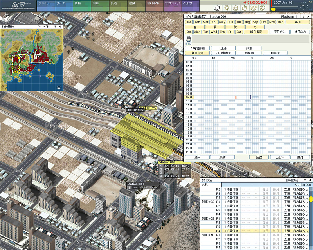The width and height of the screenshot is (313, 250).
Task: Click the 列車 #08 P1 row
Action: pyautogui.click(x=255, y=202)
